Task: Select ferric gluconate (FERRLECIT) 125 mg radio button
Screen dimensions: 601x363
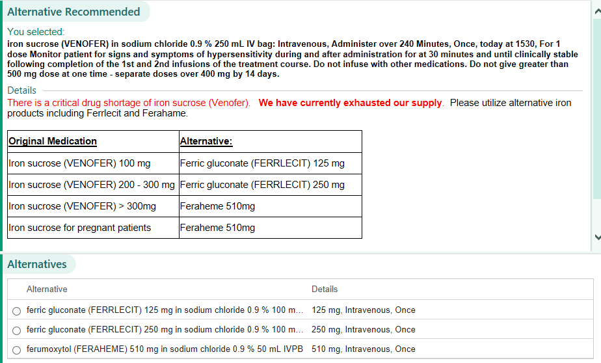Action: click(x=16, y=311)
